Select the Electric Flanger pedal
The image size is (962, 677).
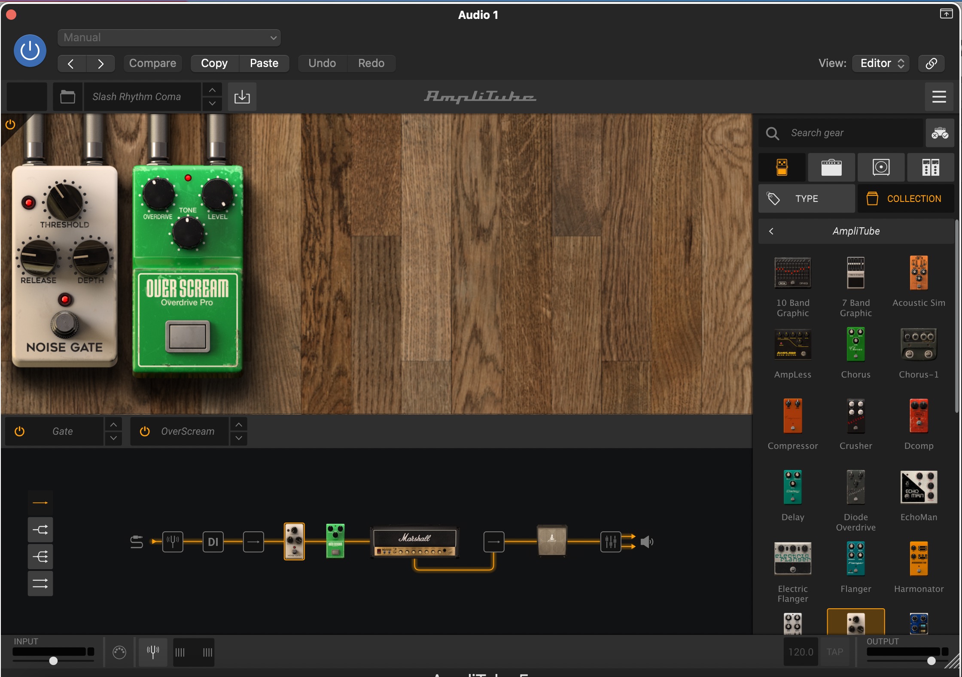(x=793, y=572)
